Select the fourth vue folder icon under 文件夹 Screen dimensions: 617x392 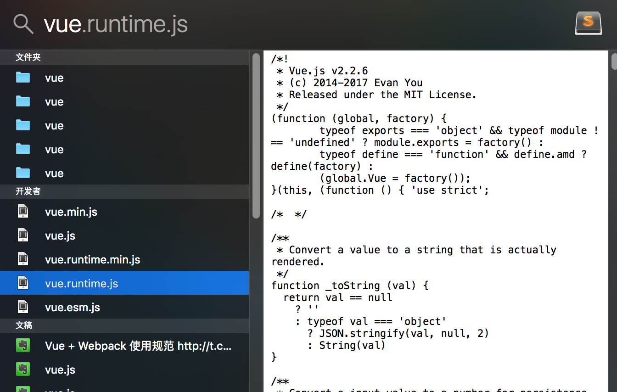coord(23,149)
